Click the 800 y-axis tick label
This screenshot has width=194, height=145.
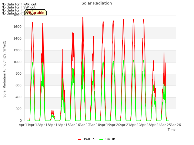pyautogui.click(x=18, y=74)
